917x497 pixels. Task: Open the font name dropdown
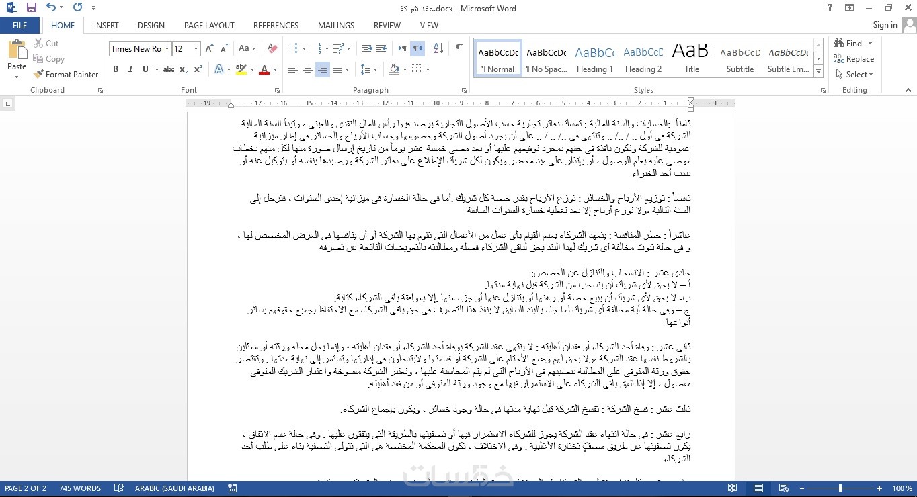pyautogui.click(x=167, y=48)
